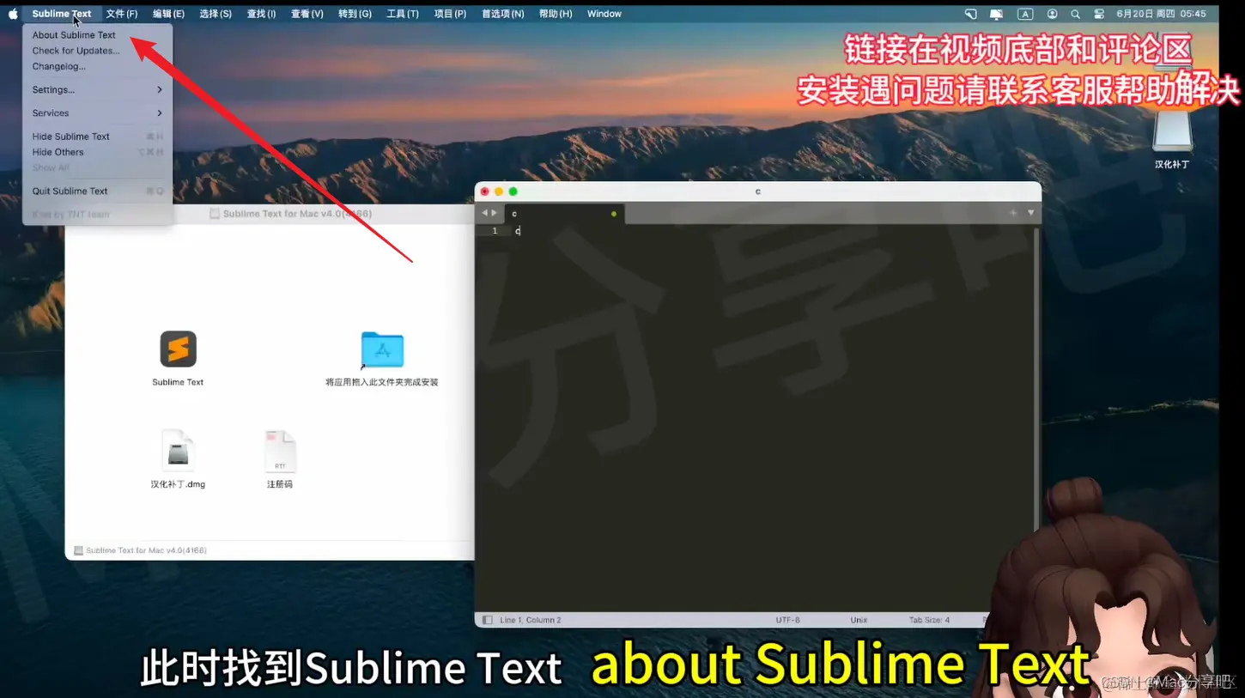Open the Window menu
Image resolution: width=1245 pixels, height=698 pixels.
tap(604, 14)
